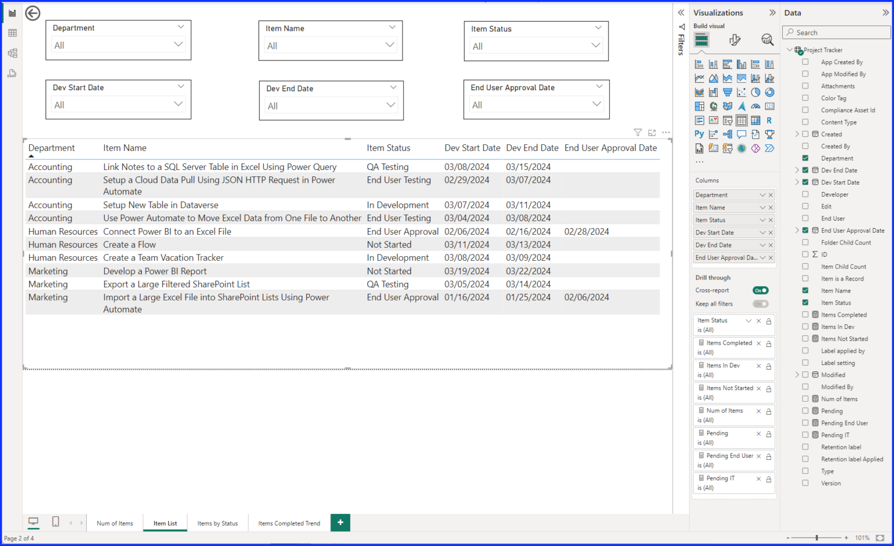Select the pie chart visualization icon
Viewport: 894px width, 546px height.
pyautogui.click(x=755, y=92)
